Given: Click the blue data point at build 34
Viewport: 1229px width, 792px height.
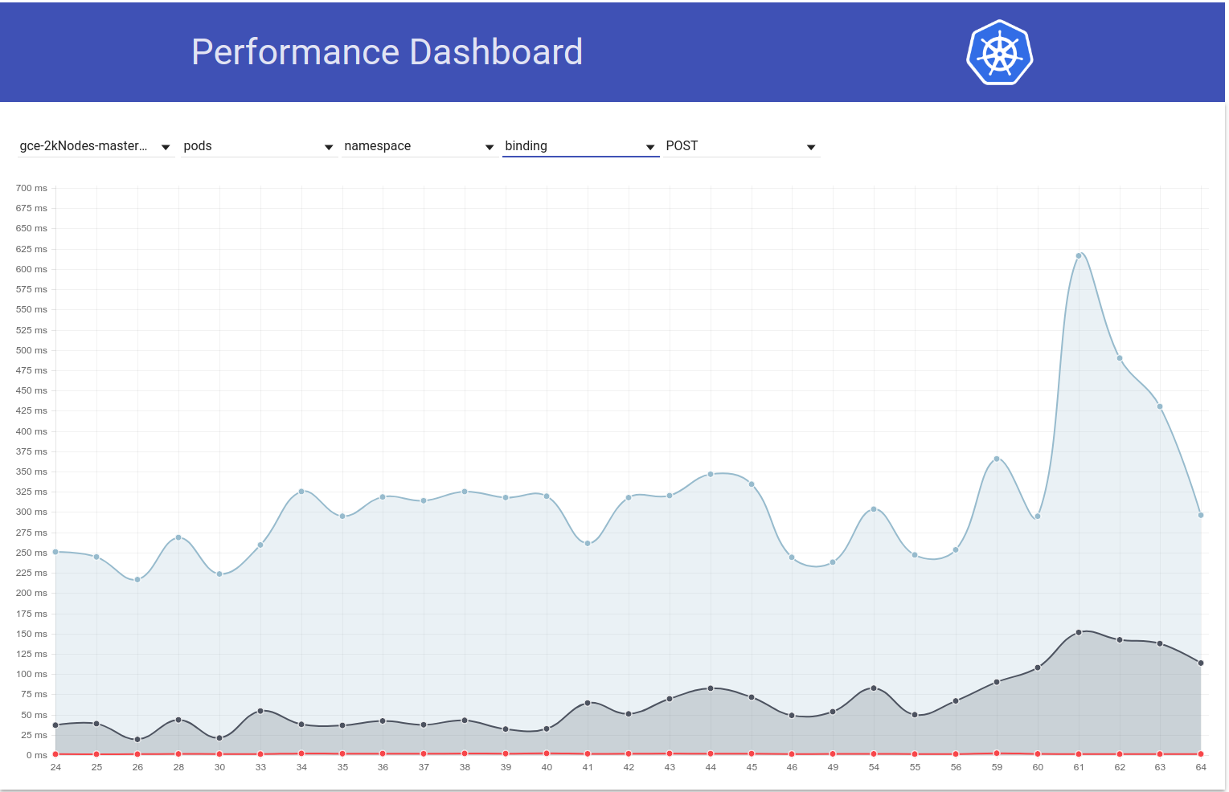Looking at the screenshot, I should [301, 491].
